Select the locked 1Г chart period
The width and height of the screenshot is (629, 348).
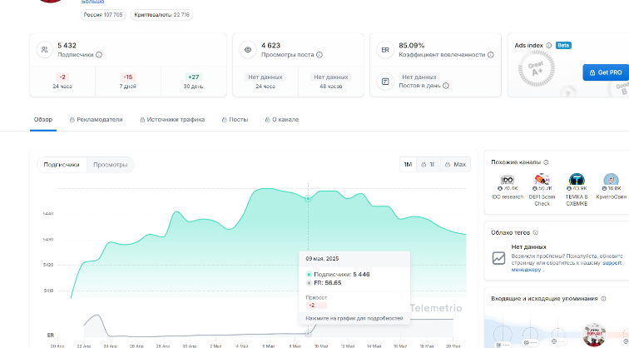pos(428,165)
